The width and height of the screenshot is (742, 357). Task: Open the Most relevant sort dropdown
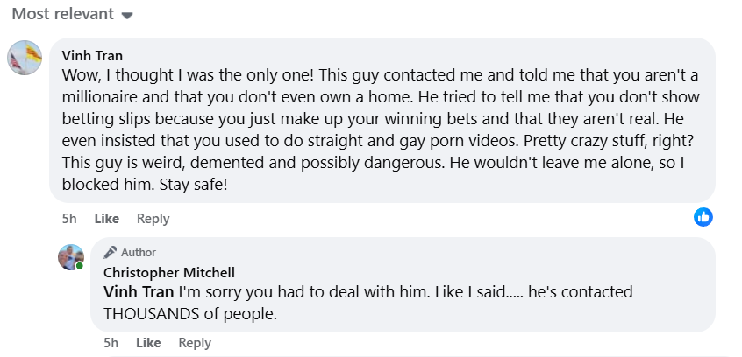point(72,14)
